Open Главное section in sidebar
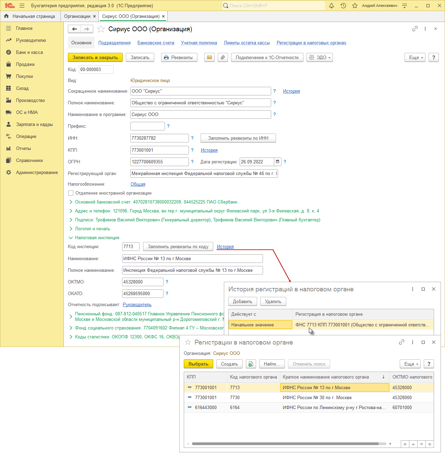The image size is (445, 453). click(24, 28)
